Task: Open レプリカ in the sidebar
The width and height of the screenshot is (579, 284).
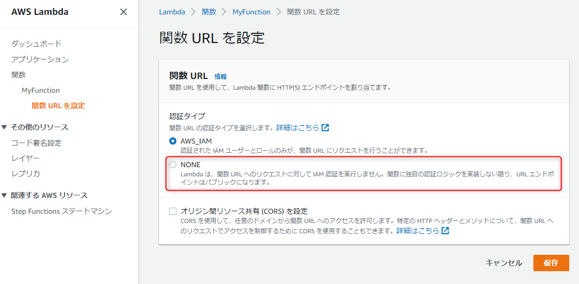Action: tap(26, 174)
